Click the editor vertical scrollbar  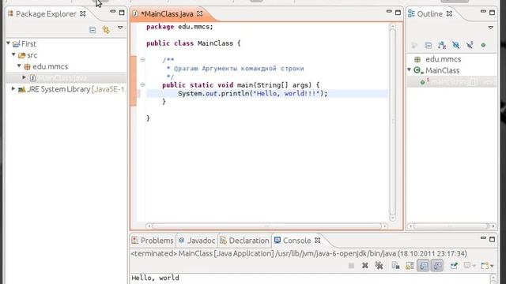coord(393,122)
